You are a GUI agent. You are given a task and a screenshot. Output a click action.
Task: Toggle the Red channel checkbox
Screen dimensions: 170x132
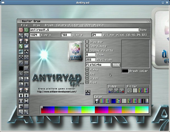87,73
